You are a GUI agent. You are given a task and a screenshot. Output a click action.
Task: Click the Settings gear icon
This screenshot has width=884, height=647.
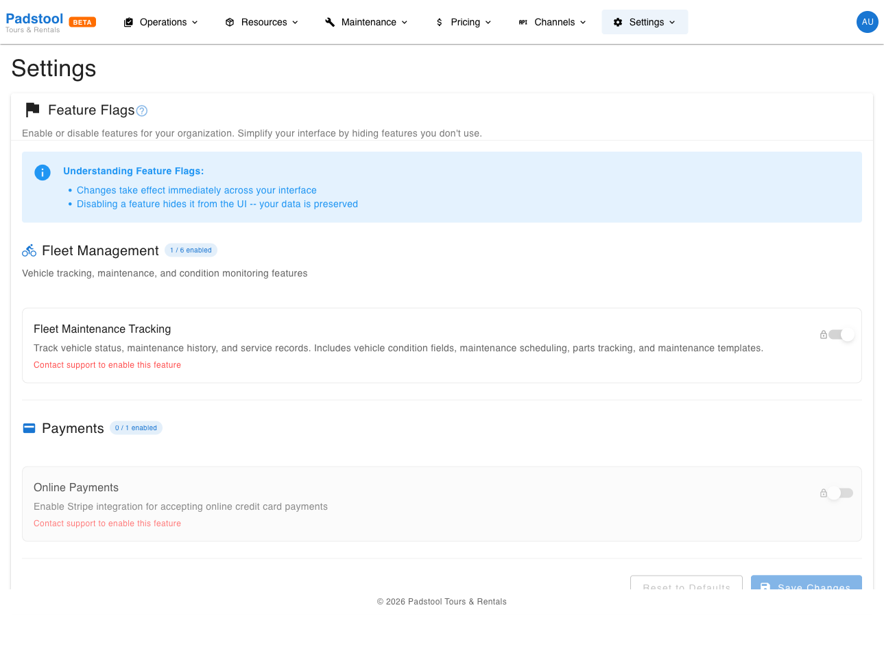[618, 22]
